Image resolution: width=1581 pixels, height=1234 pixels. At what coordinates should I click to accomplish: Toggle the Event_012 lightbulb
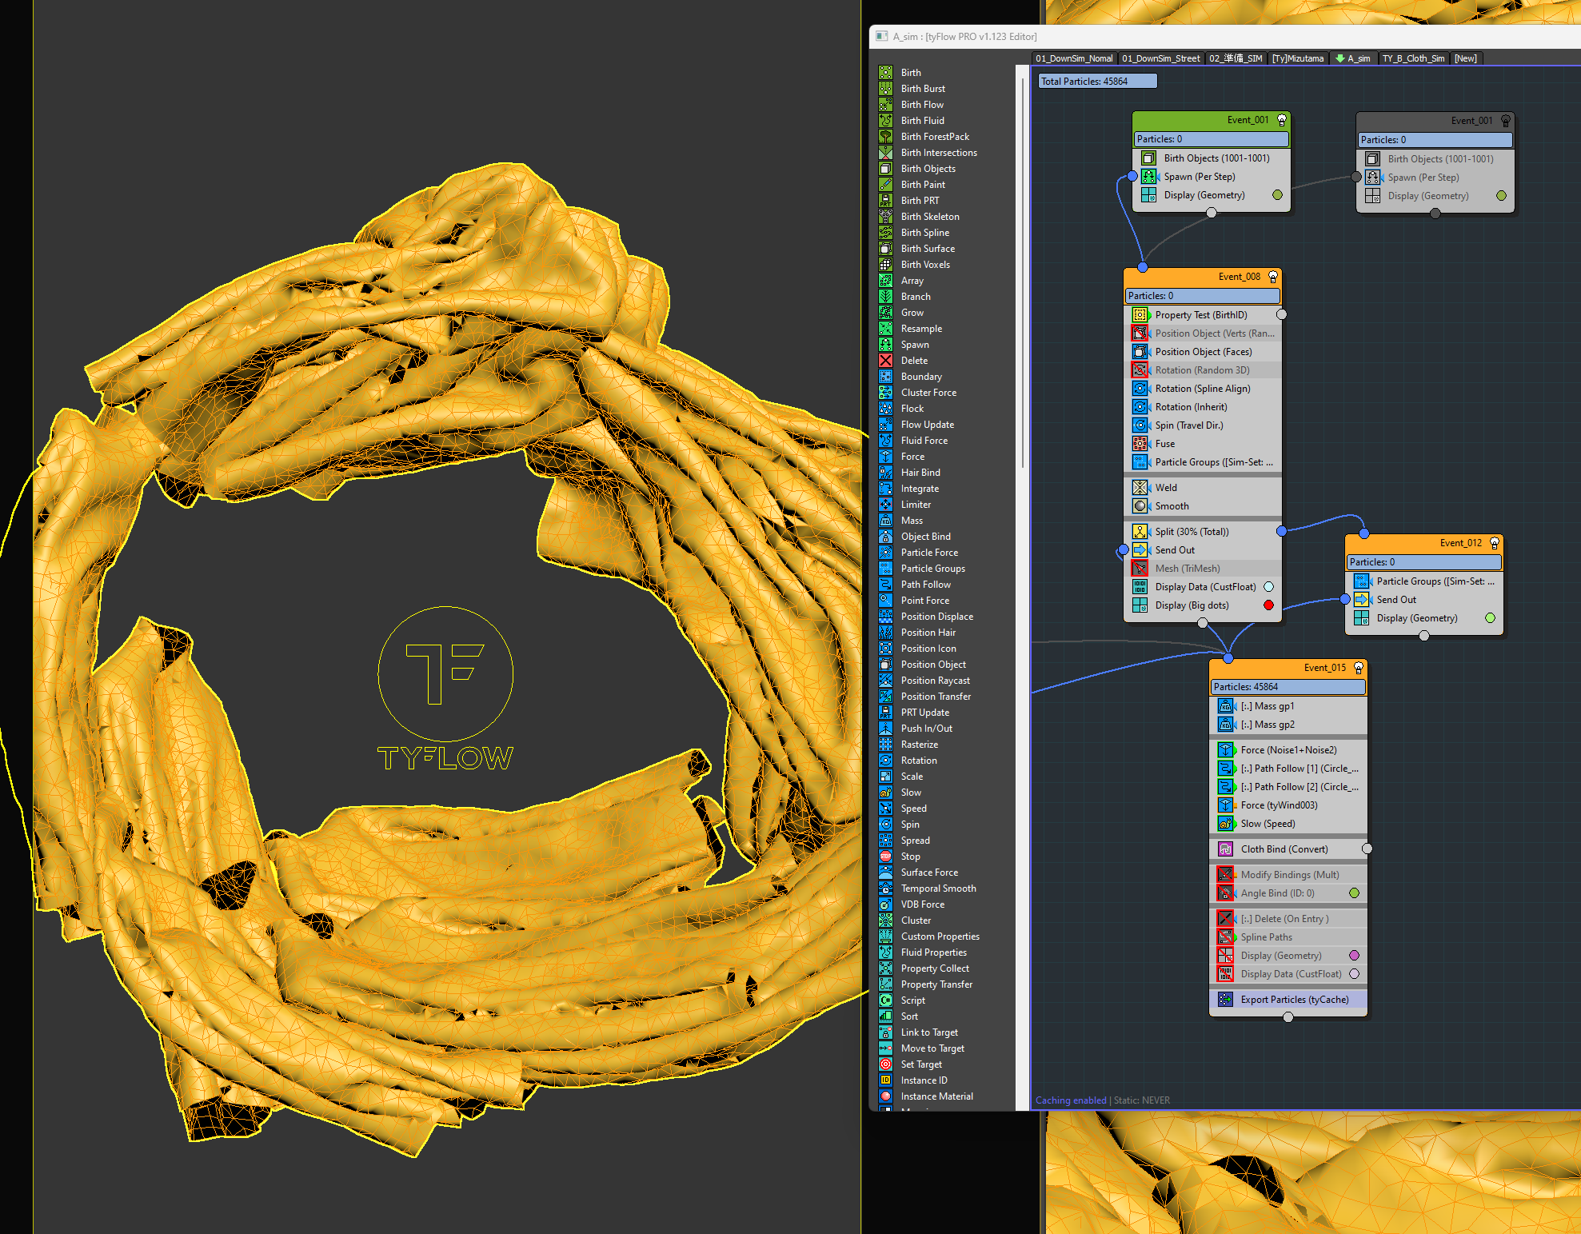(1494, 543)
